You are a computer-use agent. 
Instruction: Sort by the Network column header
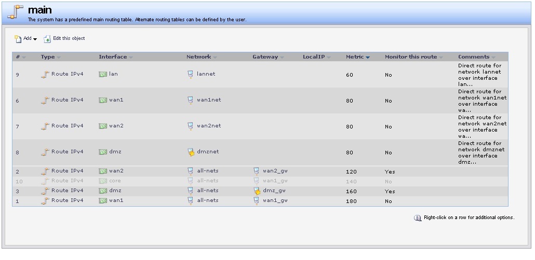pos(202,57)
